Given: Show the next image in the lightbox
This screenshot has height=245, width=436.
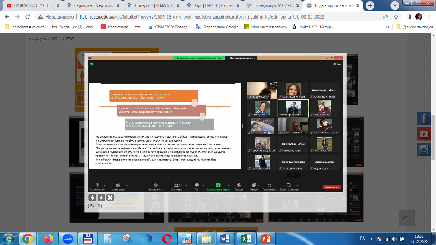Looking at the screenshot, I should 101,198.
